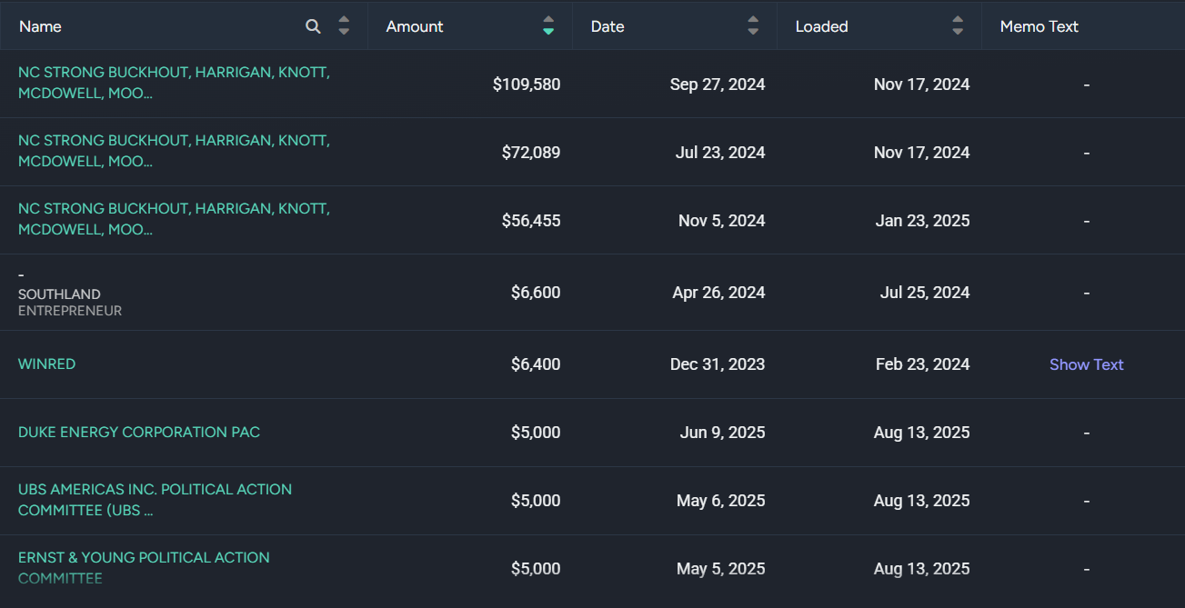
Task: Click the Name column header
Action: (40, 26)
